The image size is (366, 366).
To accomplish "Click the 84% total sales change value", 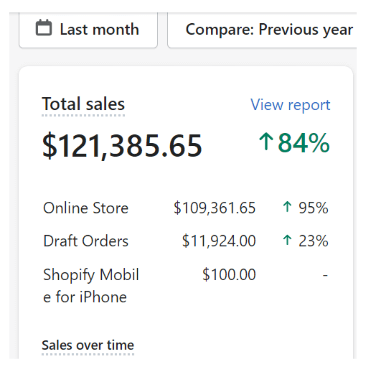I will point(304,143).
